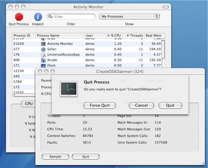Select process ID 21039 cell
The height and width of the screenshot is (168, 208).
point(19,44)
